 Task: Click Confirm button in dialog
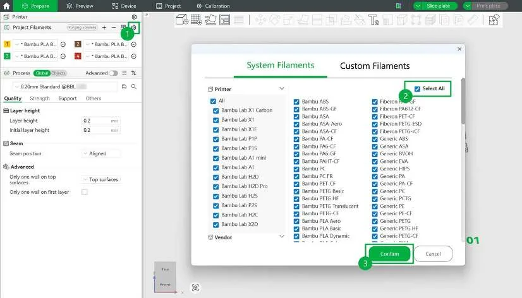click(x=389, y=254)
